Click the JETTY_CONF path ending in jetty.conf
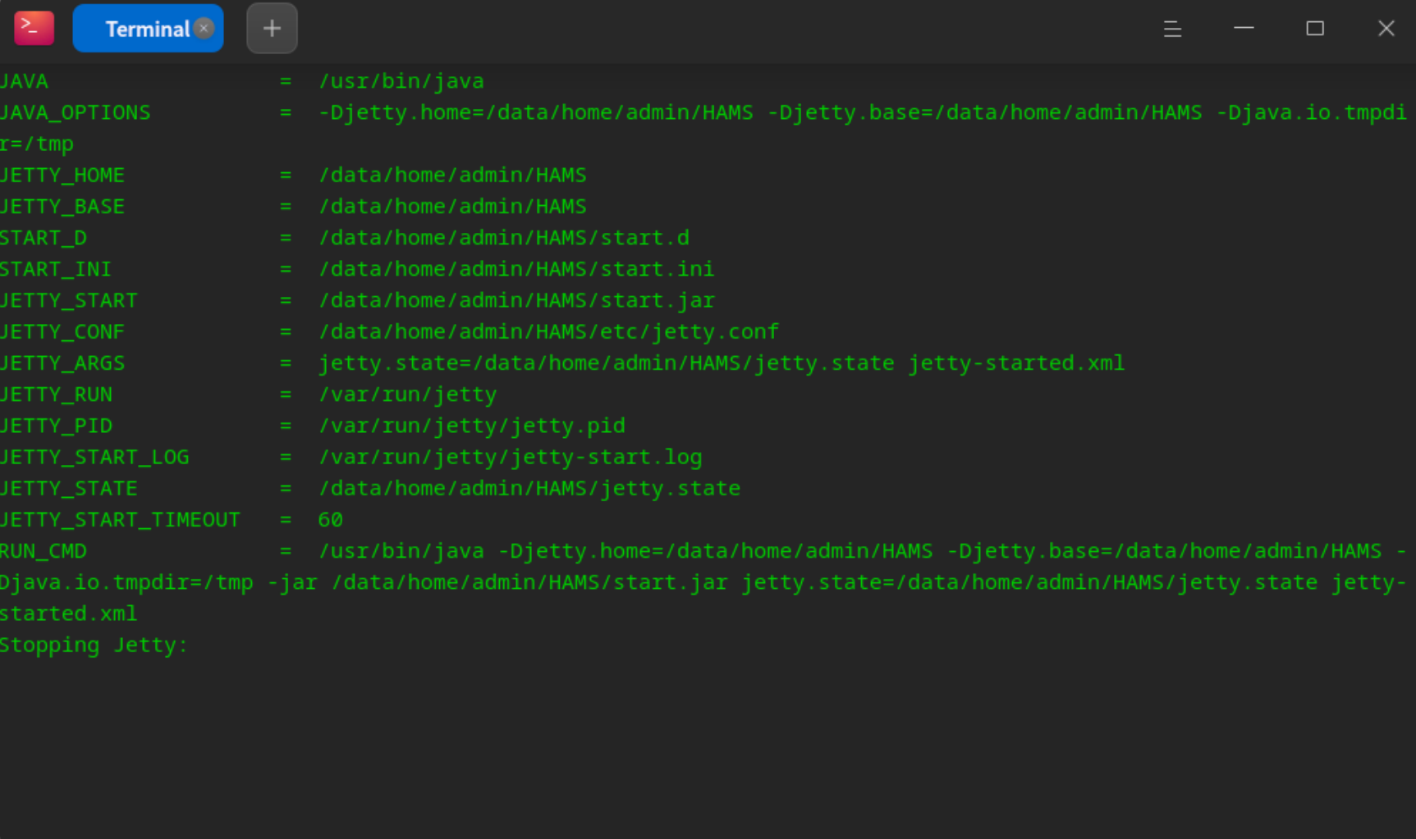The image size is (1416, 839). [548, 332]
